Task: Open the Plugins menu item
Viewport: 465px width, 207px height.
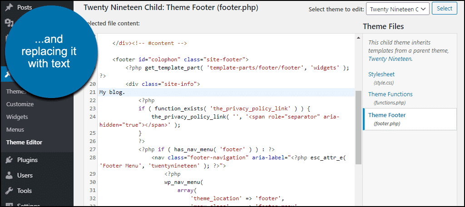Action: point(27,160)
